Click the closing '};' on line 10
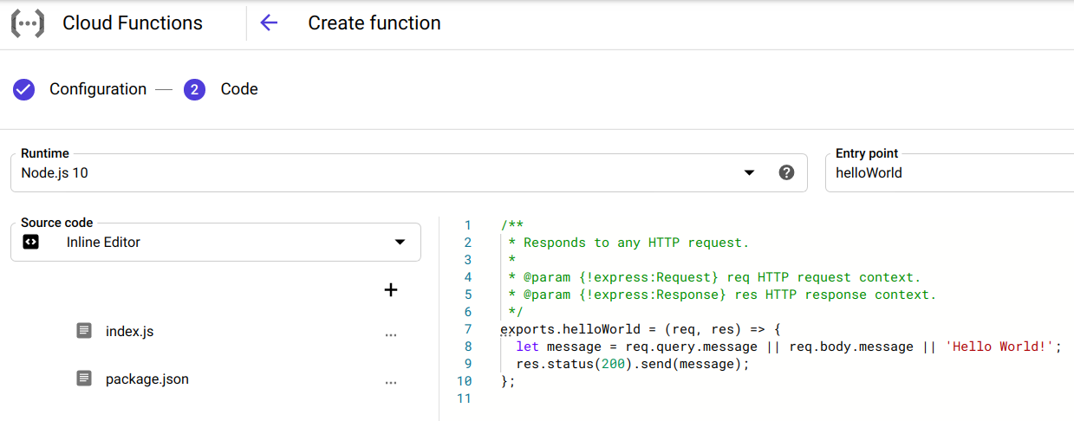The width and height of the screenshot is (1074, 421). pos(508,381)
